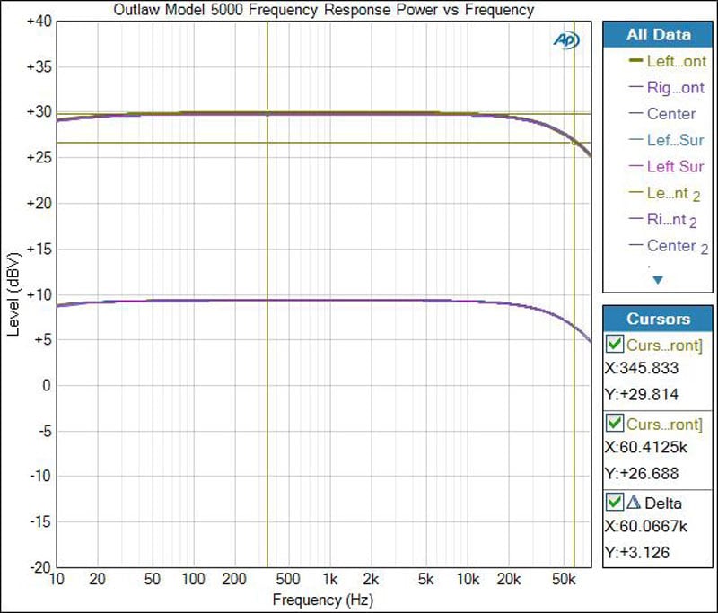This screenshot has width=718, height=613.
Task: Click the line marker beside Center legend entry
Action: [x=635, y=114]
